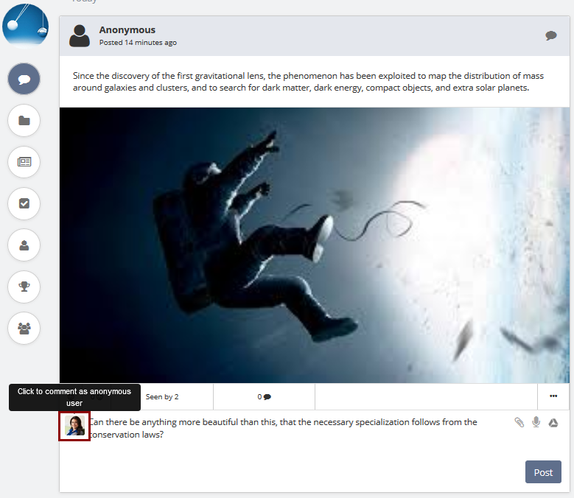Open the three-dot more options menu

pyautogui.click(x=553, y=396)
